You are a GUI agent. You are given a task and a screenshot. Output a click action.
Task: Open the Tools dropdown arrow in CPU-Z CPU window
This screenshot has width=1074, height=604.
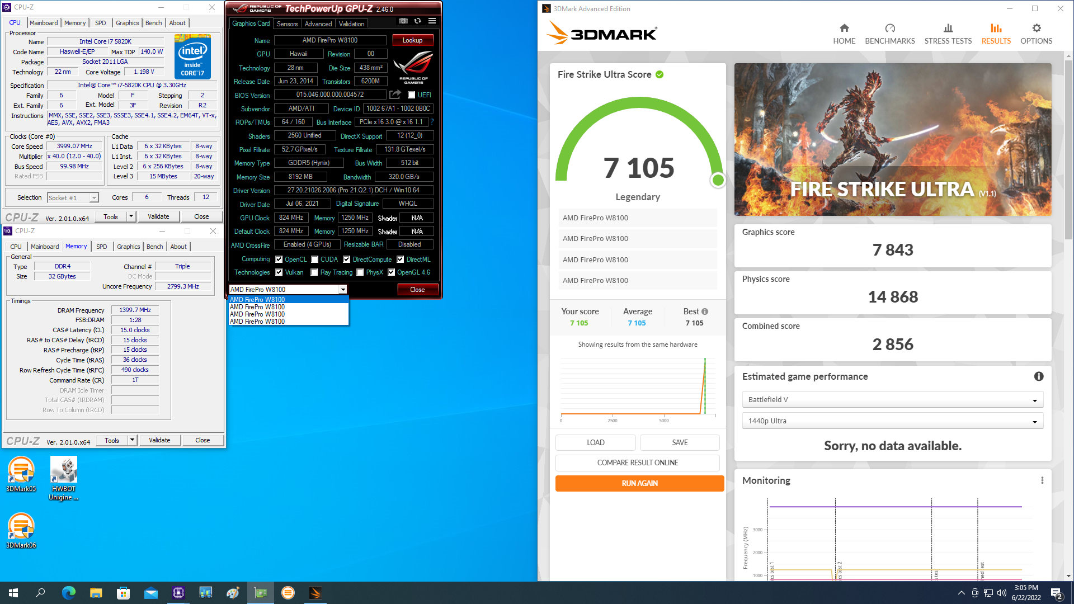(x=131, y=216)
